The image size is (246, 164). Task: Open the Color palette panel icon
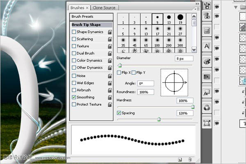[x=207, y=61]
